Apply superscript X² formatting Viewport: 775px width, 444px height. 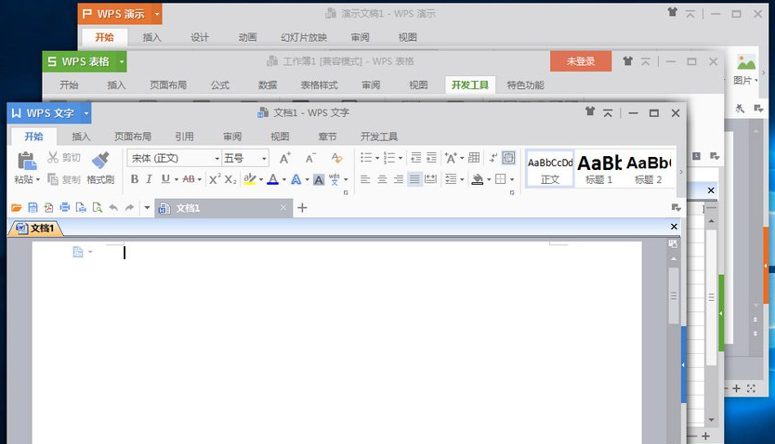215,178
